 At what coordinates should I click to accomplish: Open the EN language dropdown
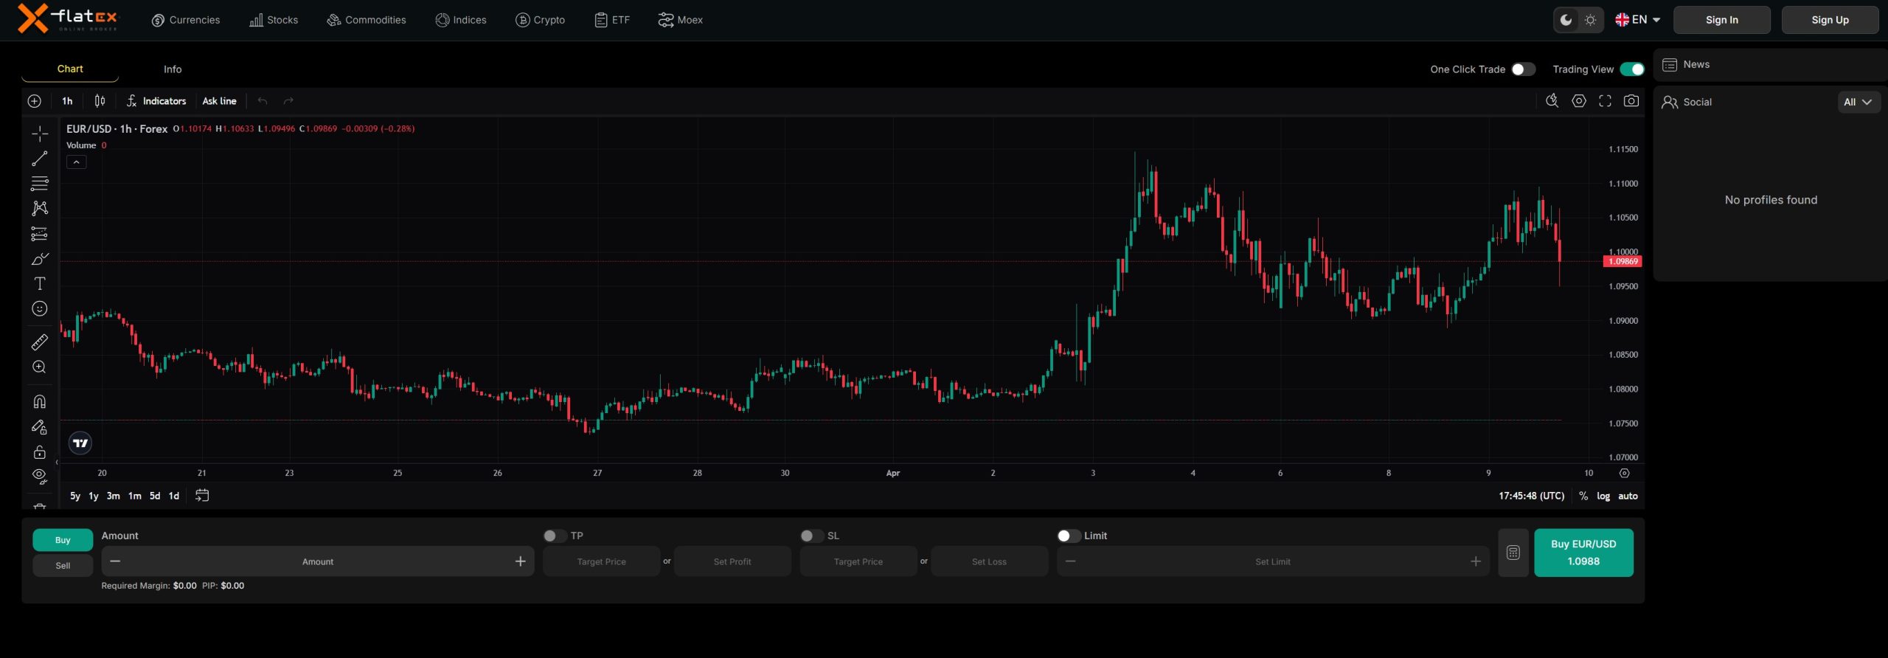pos(1637,20)
